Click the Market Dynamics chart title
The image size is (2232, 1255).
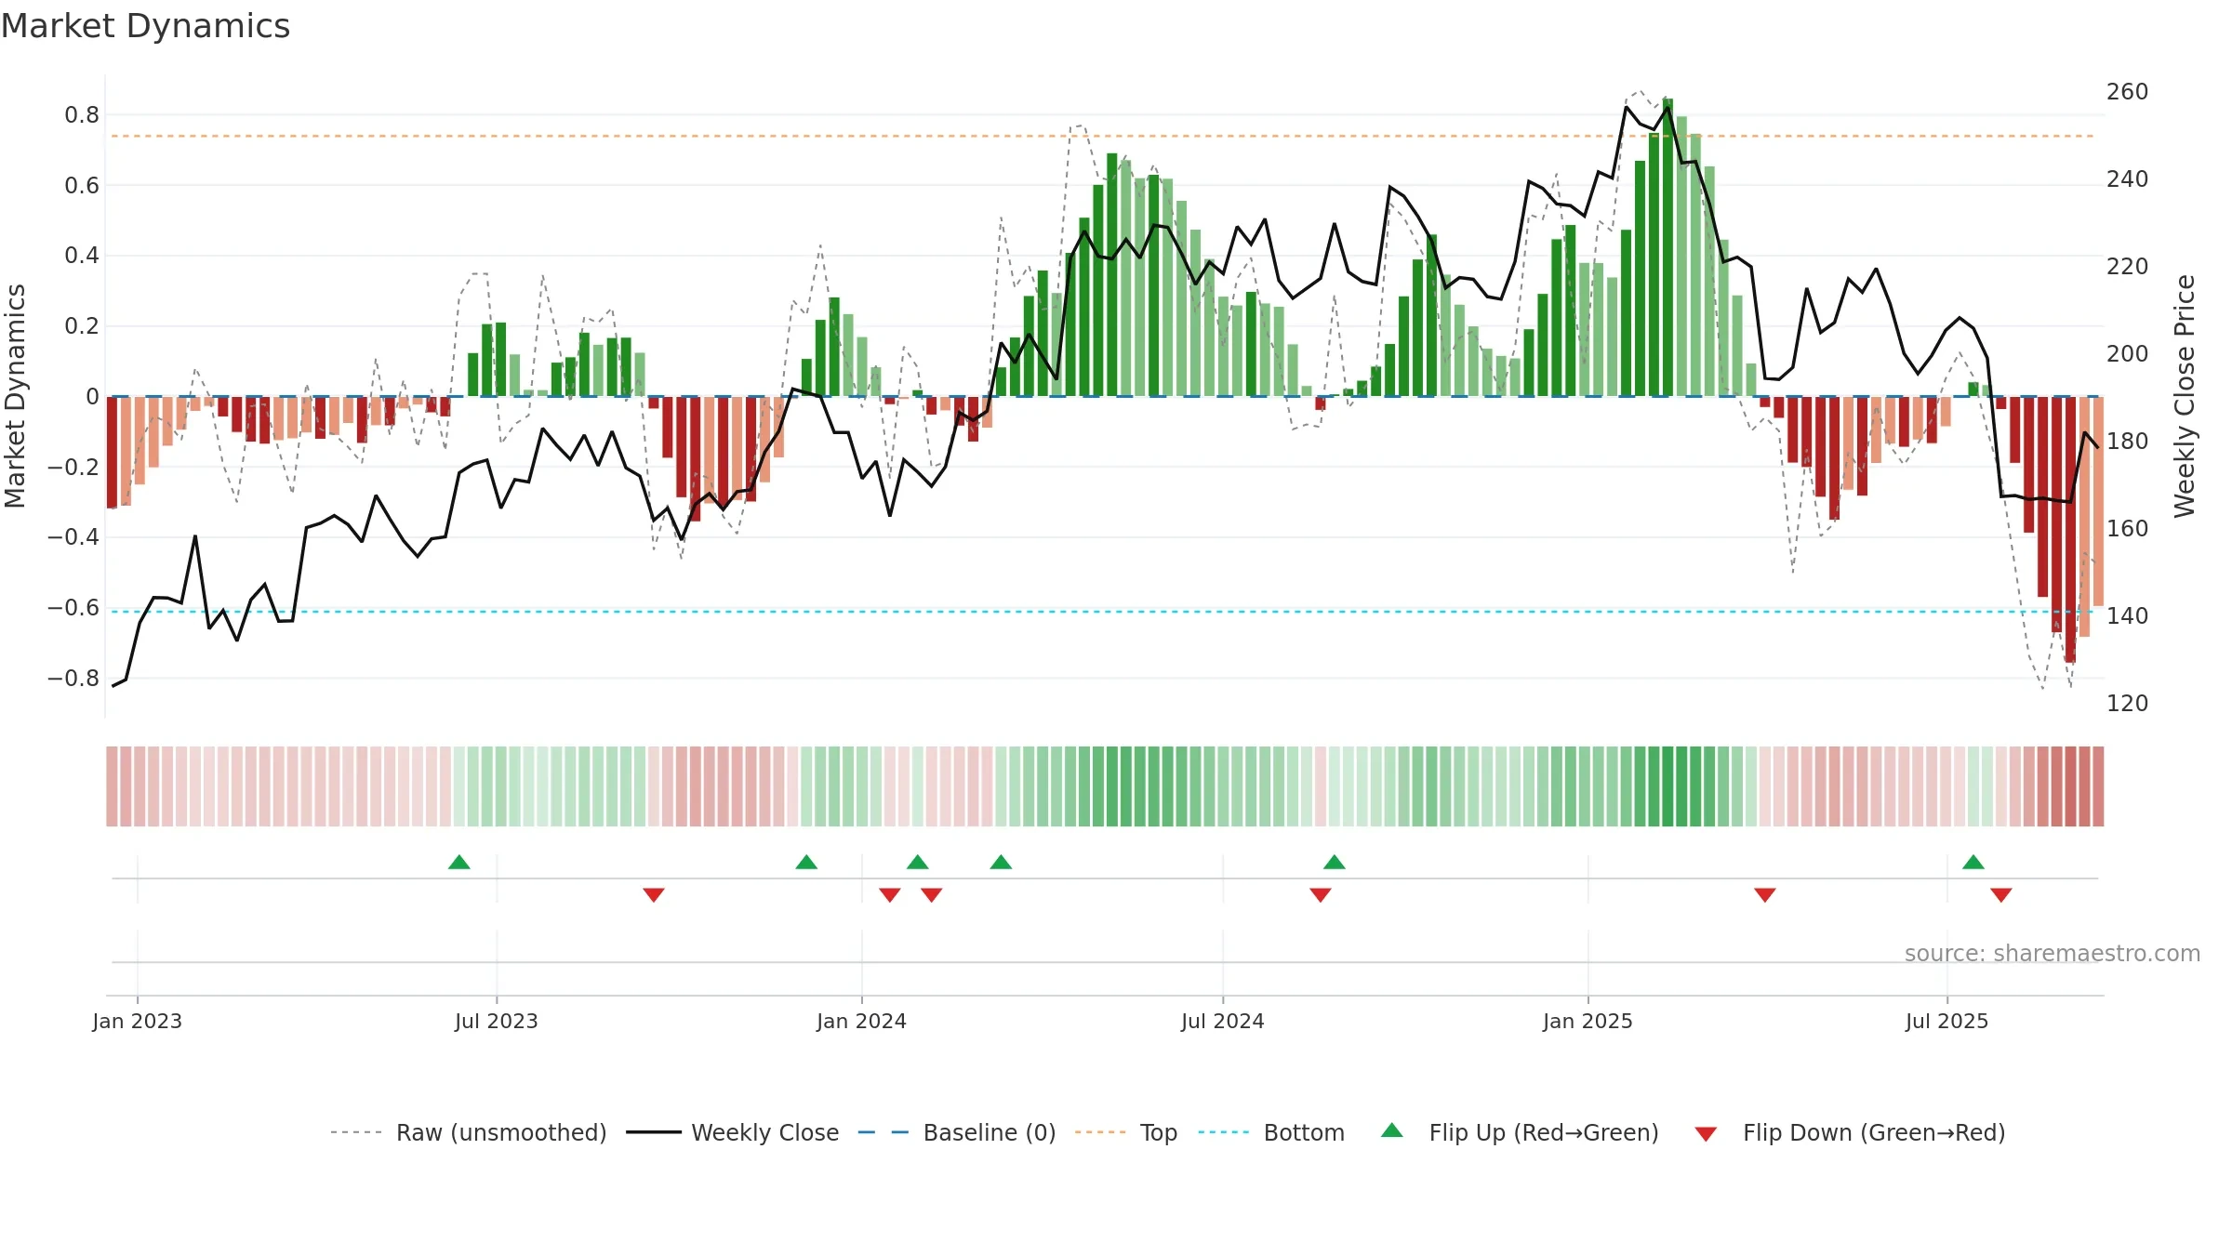point(145,26)
